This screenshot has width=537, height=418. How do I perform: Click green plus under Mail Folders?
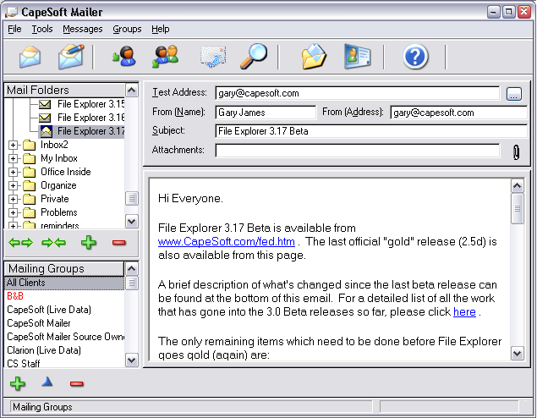[x=88, y=243]
